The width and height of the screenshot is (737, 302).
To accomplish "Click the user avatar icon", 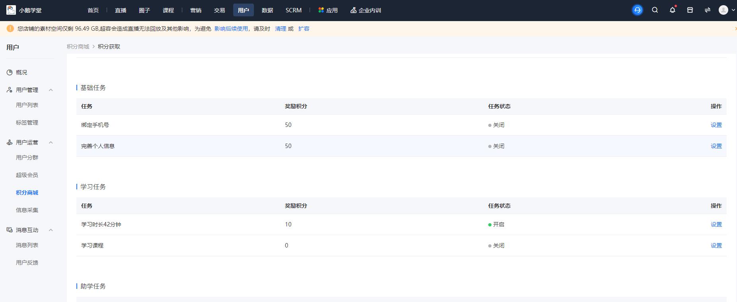I will [723, 10].
